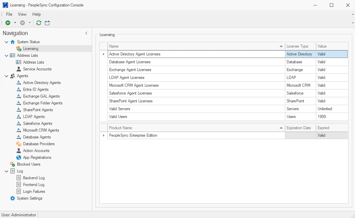Click the Blocked Users icon
This screenshot has width=355, height=218.
coord(13,164)
